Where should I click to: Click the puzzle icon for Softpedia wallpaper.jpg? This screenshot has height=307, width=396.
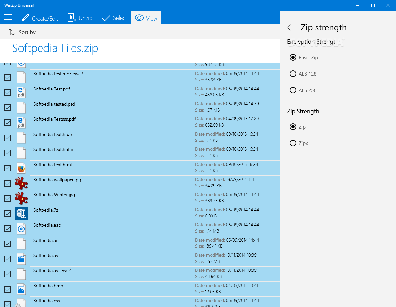21,183
